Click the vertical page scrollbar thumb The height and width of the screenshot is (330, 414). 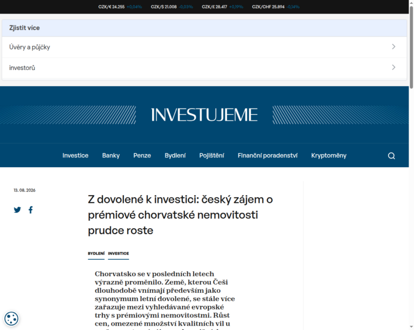click(x=411, y=47)
